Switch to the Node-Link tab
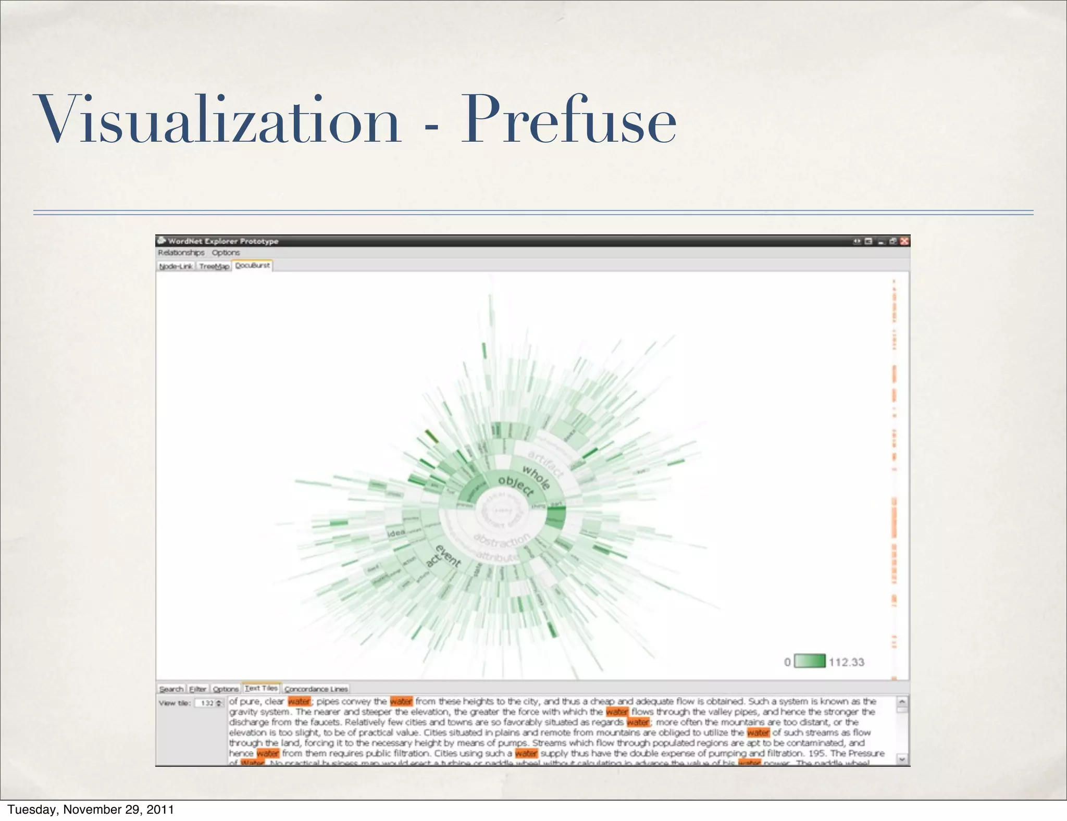 click(x=176, y=266)
